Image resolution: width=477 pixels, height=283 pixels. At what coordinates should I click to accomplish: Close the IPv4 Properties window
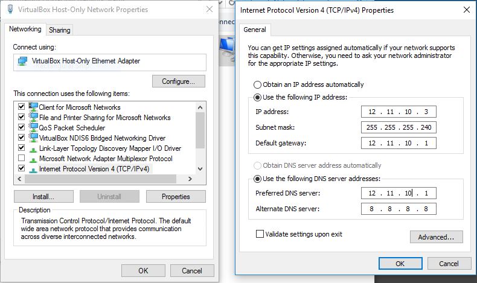tap(467, 10)
